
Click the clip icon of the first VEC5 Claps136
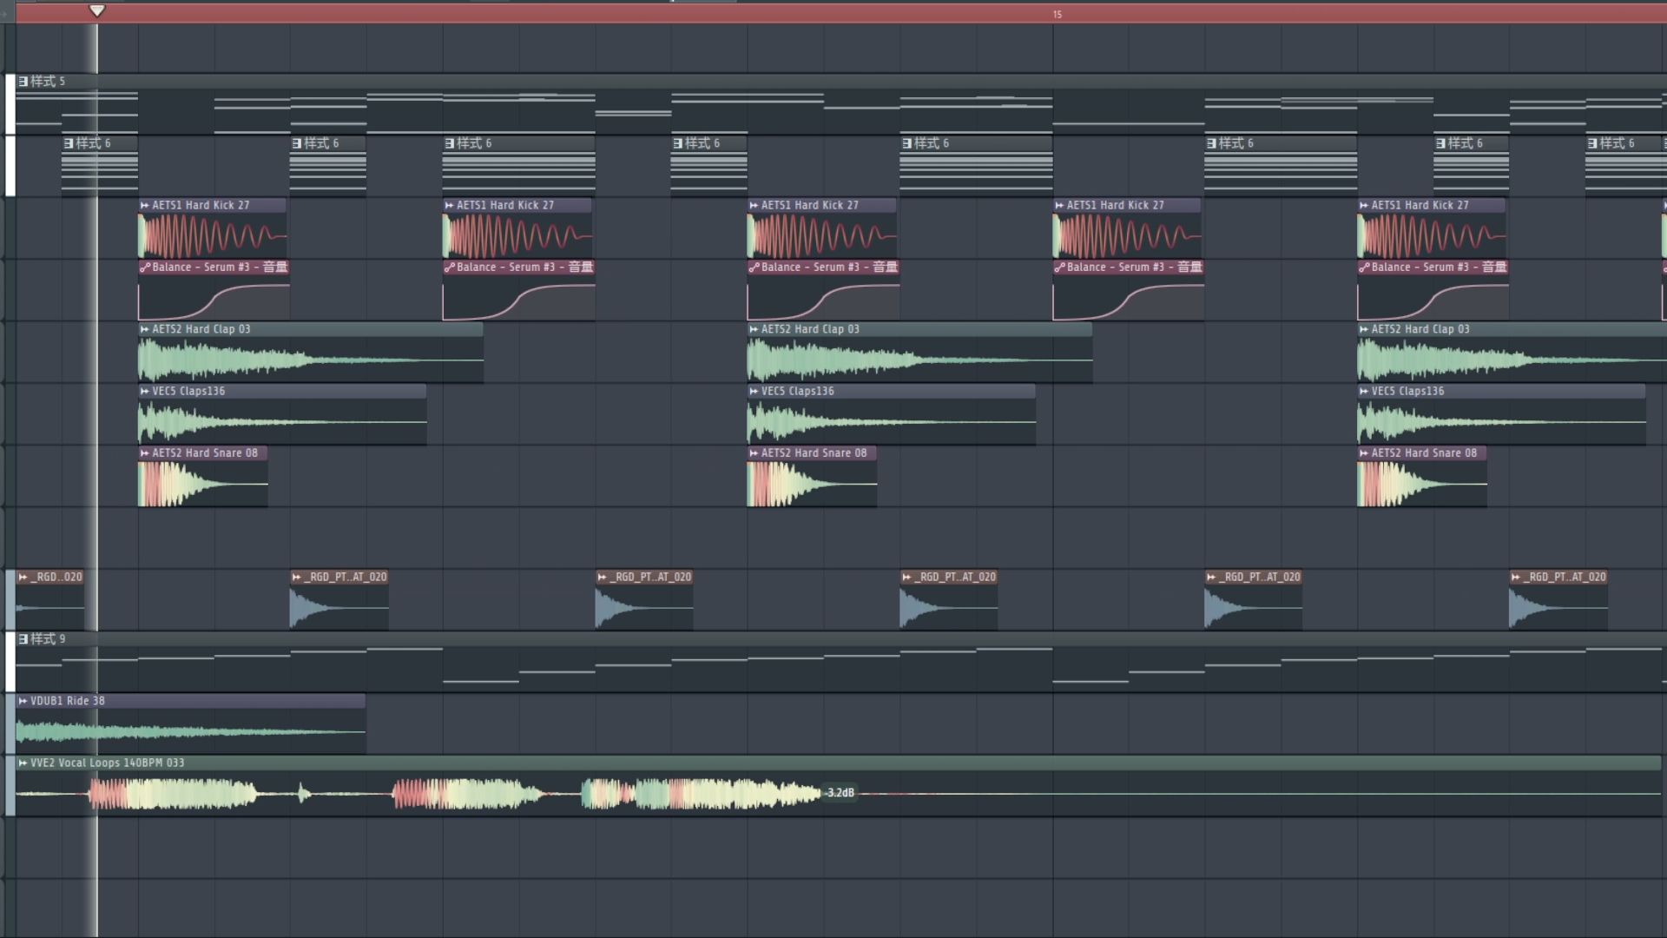point(145,392)
